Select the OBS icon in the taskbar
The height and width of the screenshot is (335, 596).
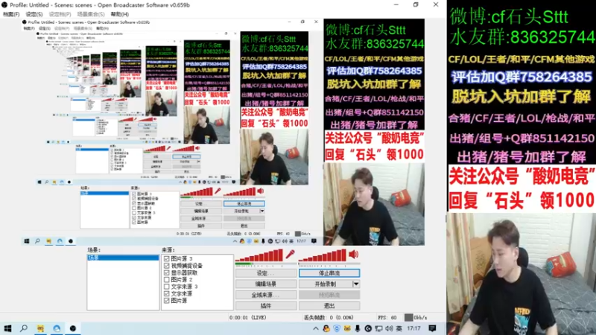coord(73,328)
